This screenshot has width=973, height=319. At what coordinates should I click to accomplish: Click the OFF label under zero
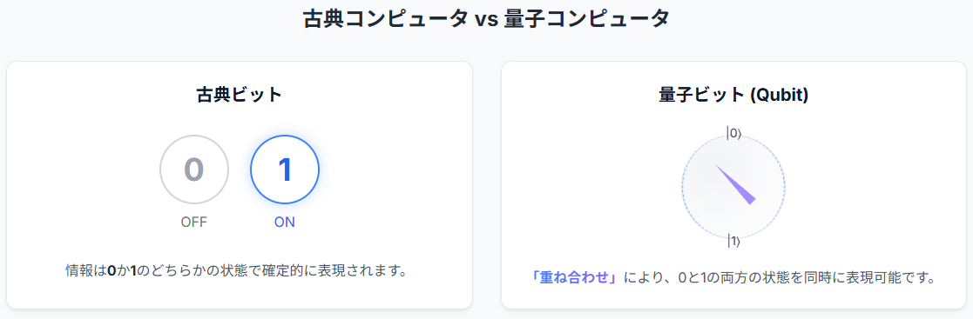click(194, 223)
